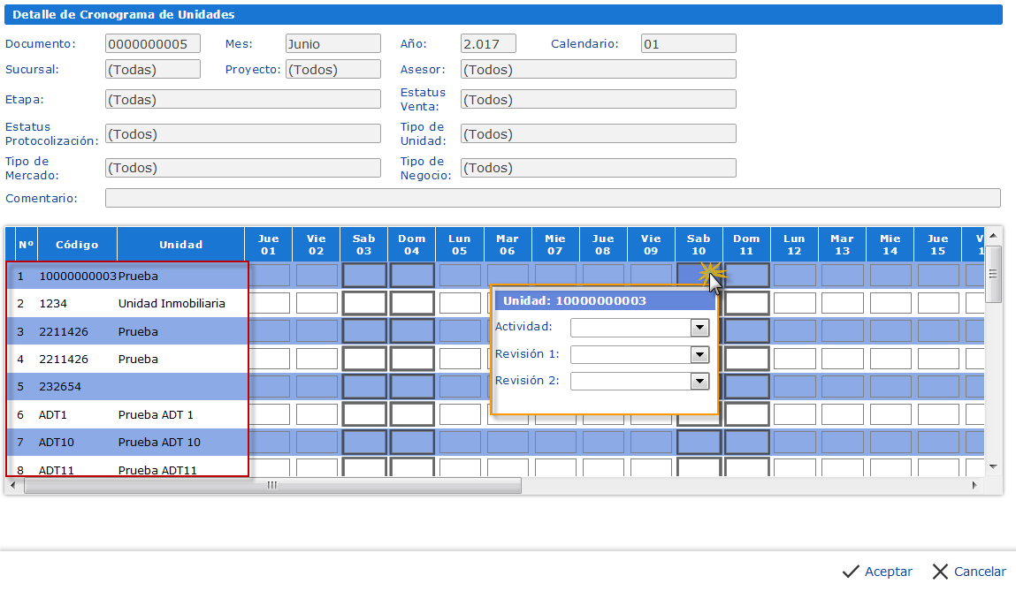The width and height of the screenshot is (1016, 591).
Task: Click vertical scrollbar up arrow
Action: [x=993, y=236]
